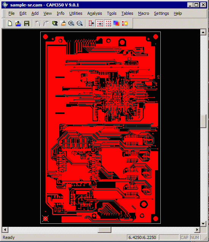Create a new file with the blank page icon
This screenshot has height=242, width=209.
(x=10, y=24)
